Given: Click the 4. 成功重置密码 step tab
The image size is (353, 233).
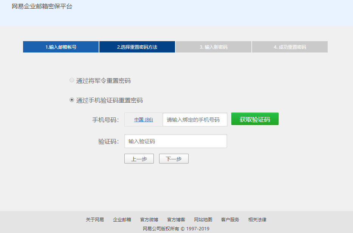Looking at the screenshot, I should coord(290,47).
